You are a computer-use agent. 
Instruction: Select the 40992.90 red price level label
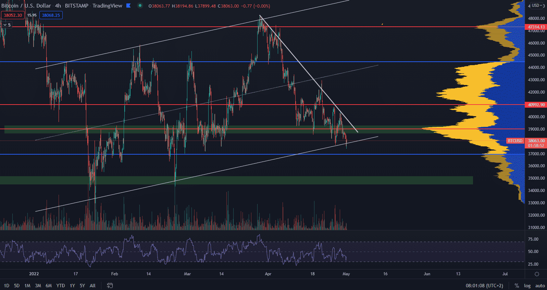click(x=536, y=105)
